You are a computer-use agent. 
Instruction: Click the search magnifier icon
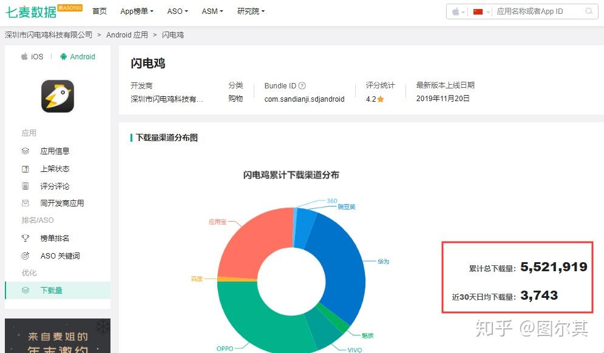point(589,12)
